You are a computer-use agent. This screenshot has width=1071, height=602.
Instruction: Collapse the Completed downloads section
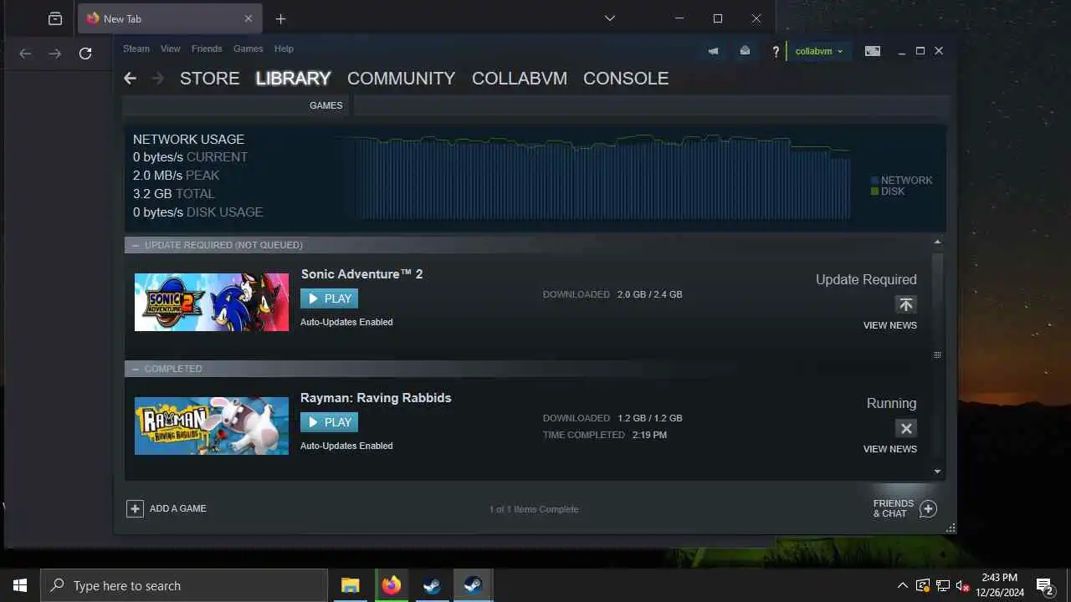tap(136, 369)
